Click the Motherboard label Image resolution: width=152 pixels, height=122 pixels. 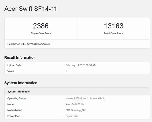coord(14,110)
